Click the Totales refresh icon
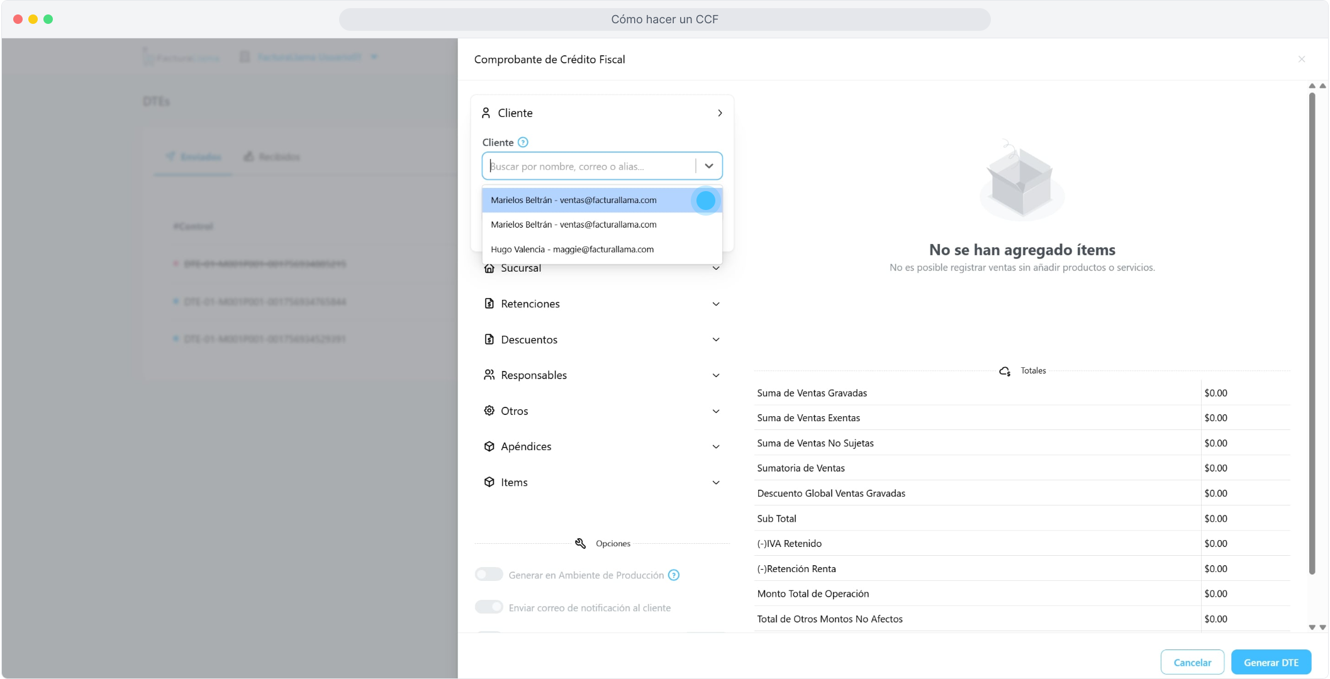 click(1005, 371)
